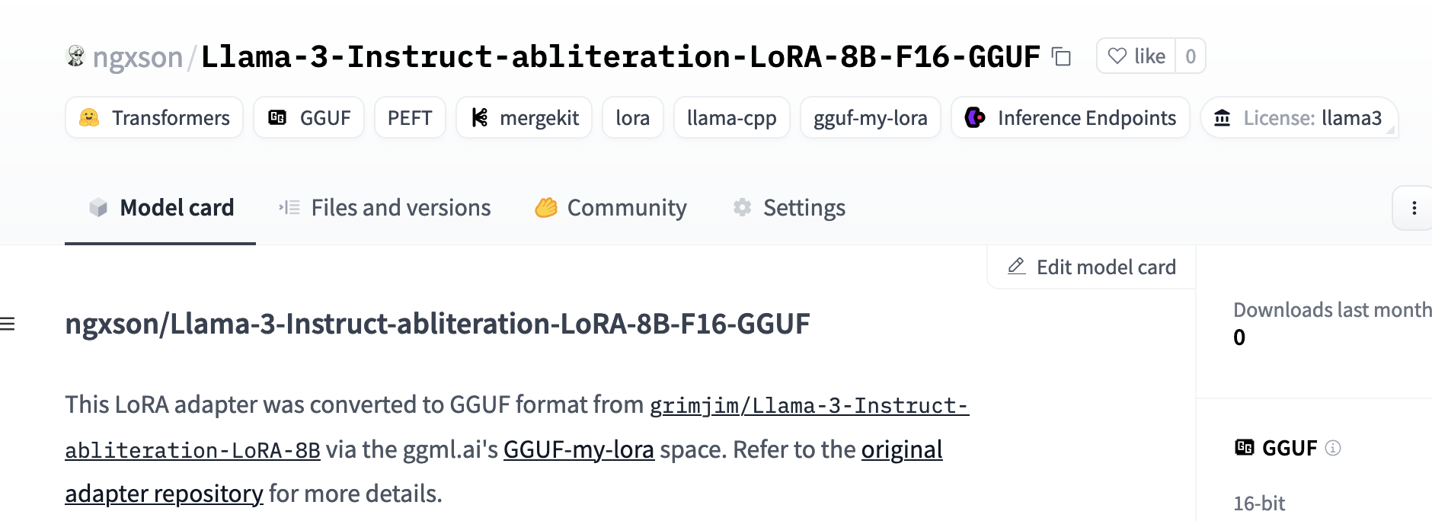Switch to Files and versions tab
This screenshot has width=1432, height=521.
pyautogui.click(x=385, y=208)
